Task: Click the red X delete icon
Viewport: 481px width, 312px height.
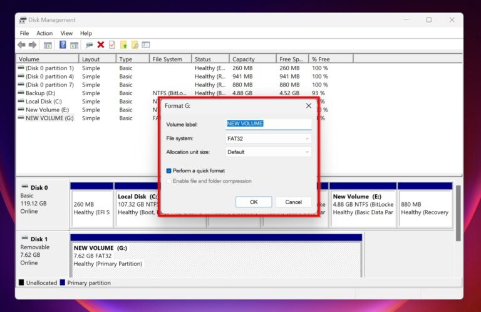Action: (101, 45)
